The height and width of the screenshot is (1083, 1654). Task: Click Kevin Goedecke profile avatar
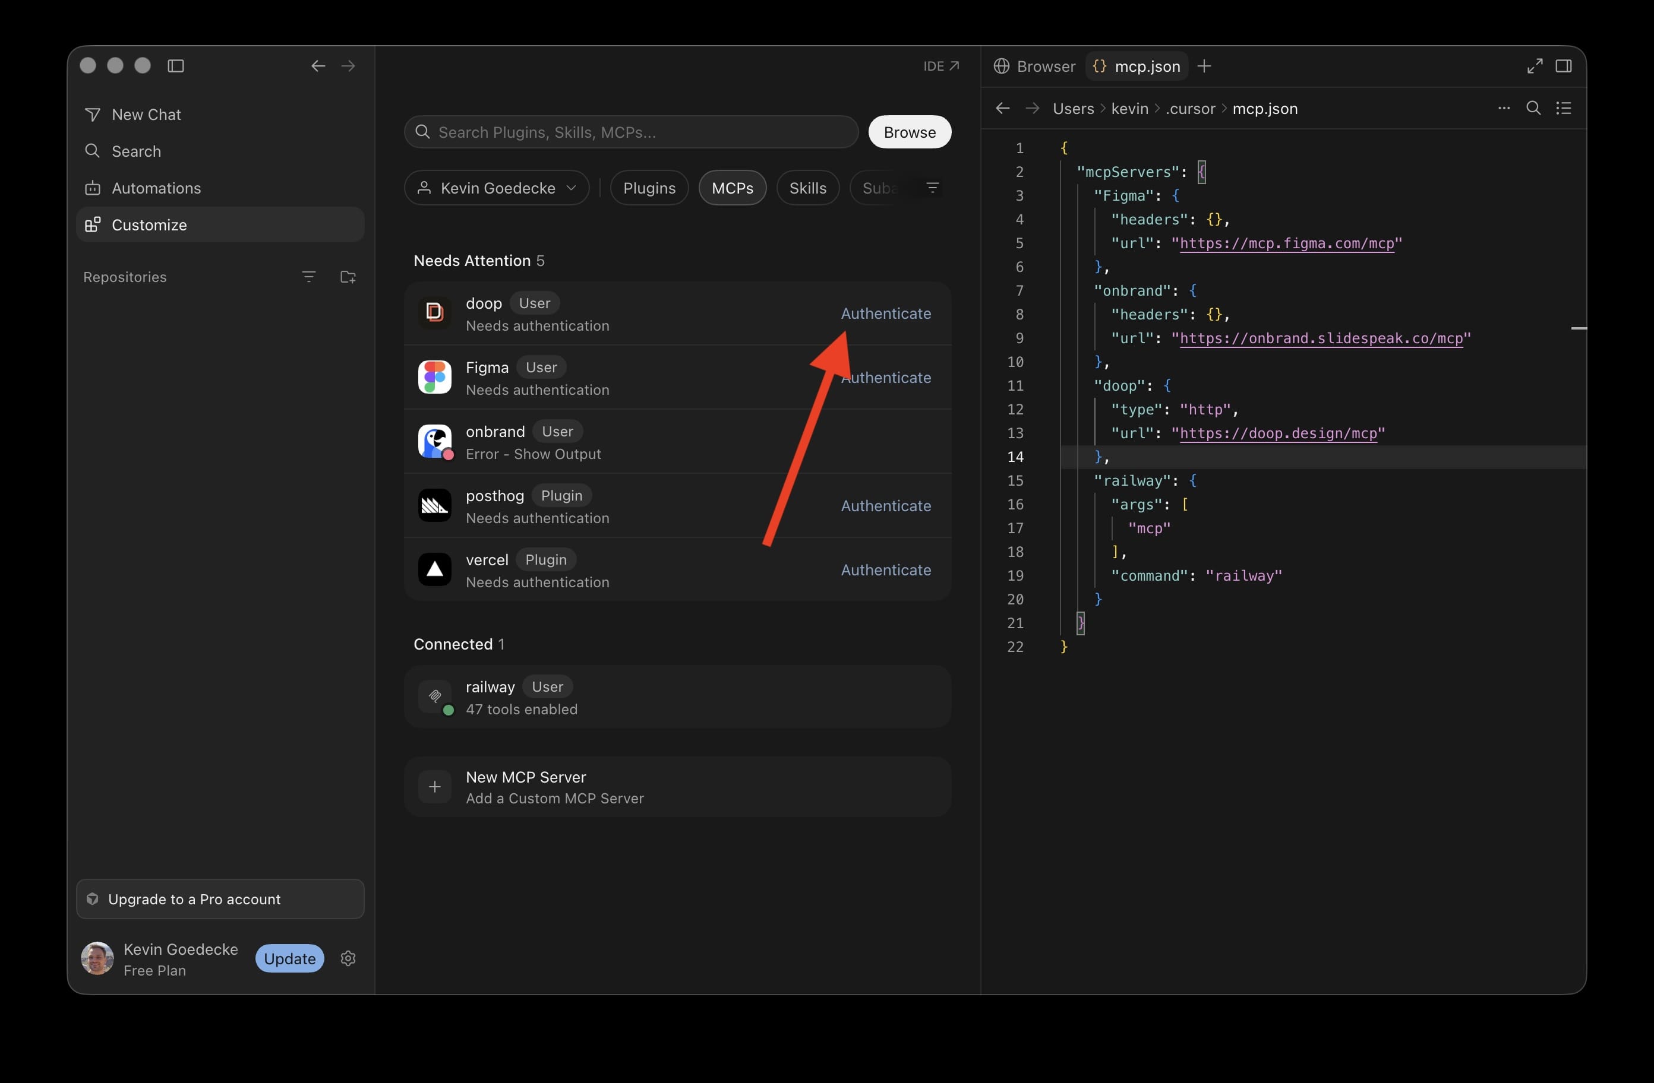click(x=97, y=959)
